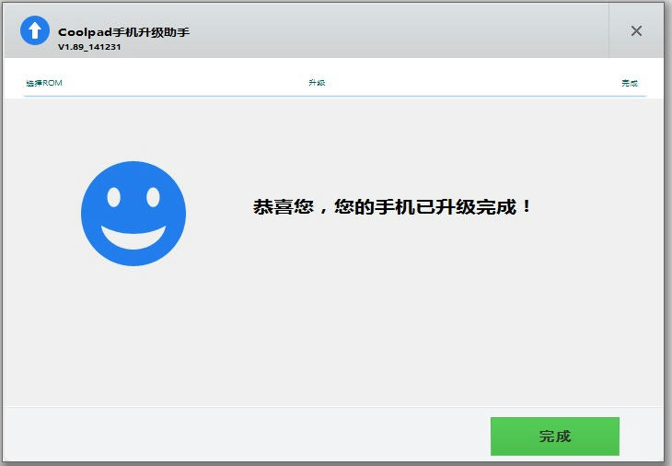Click the blue upward arrow app logo
The height and width of the screenshot is (466, 672).
[35, 30]
